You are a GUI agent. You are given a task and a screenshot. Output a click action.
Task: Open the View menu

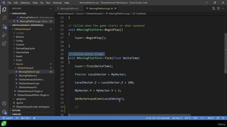35,3
